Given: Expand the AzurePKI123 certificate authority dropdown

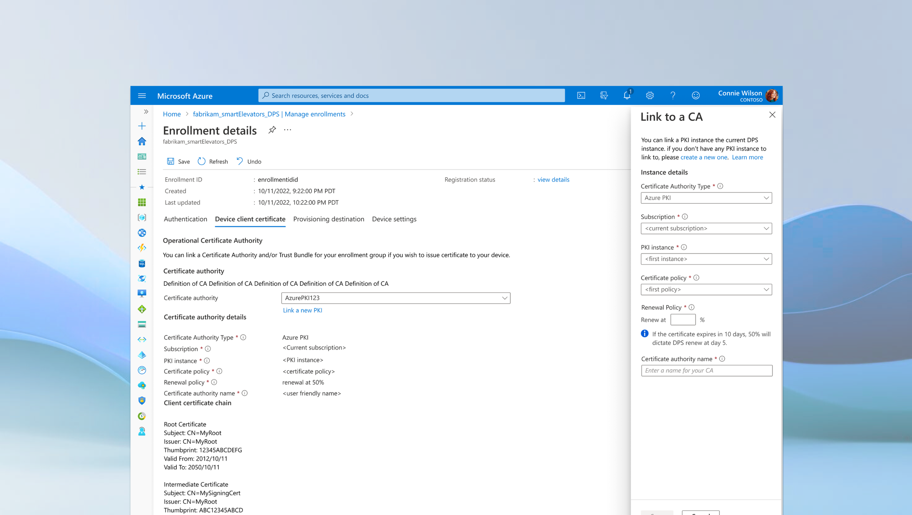Looking at the screenshot, I should click(x=395, y=298).
